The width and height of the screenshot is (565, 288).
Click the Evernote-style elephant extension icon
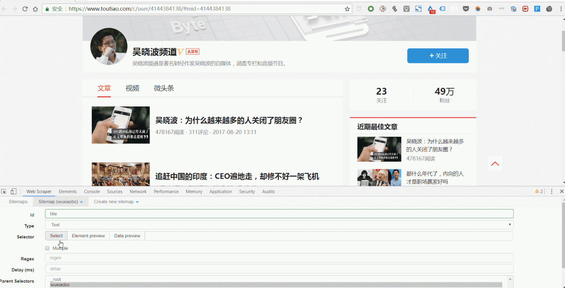pos(395,9)
